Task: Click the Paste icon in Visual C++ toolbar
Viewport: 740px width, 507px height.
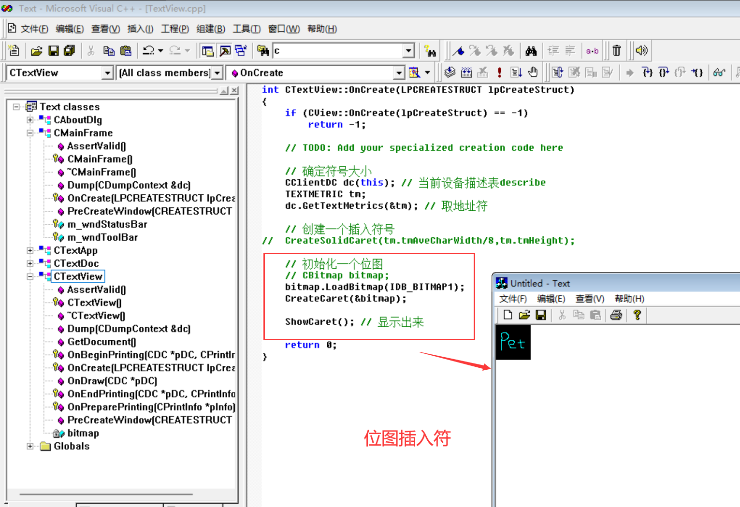Action: pyautogui.click(x=126, y=50)
